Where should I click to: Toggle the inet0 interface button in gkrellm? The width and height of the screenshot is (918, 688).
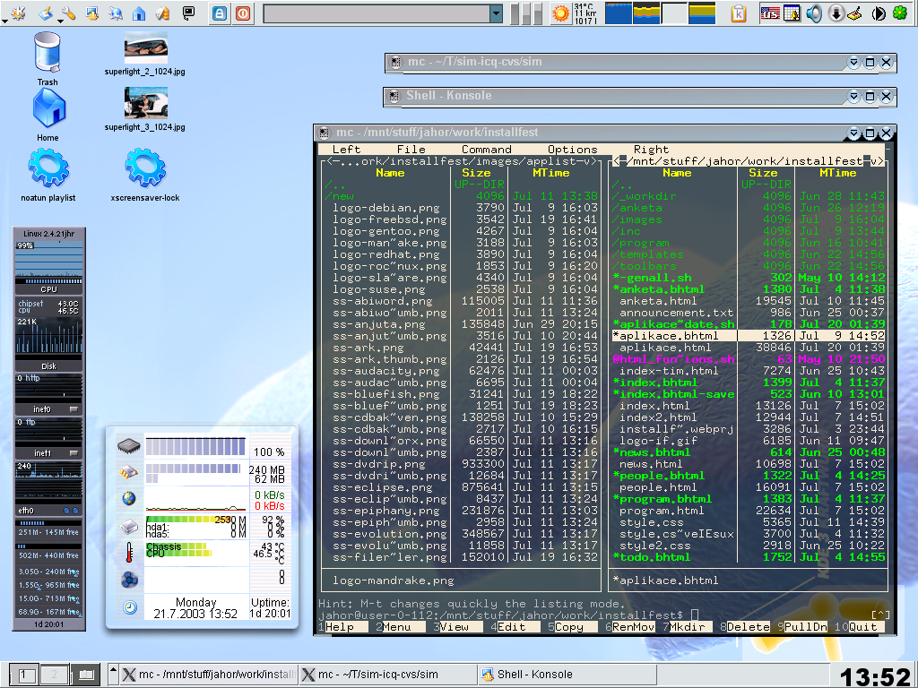coord(74,409)
